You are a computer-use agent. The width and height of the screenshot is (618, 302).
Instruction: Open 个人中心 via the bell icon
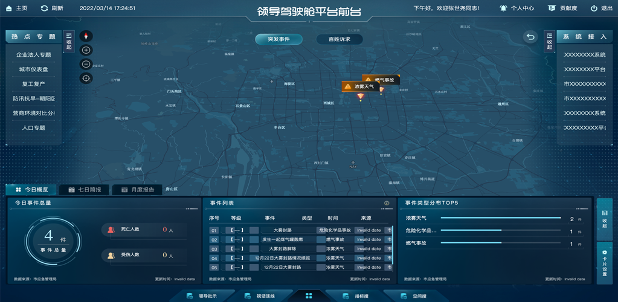[503, 8]
